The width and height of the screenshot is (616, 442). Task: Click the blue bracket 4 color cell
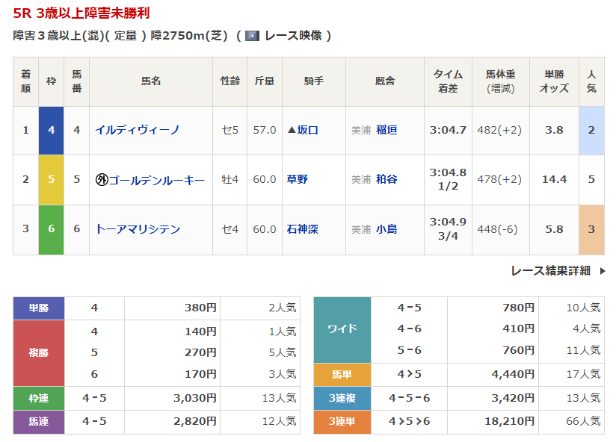click(x=52, y=130)
